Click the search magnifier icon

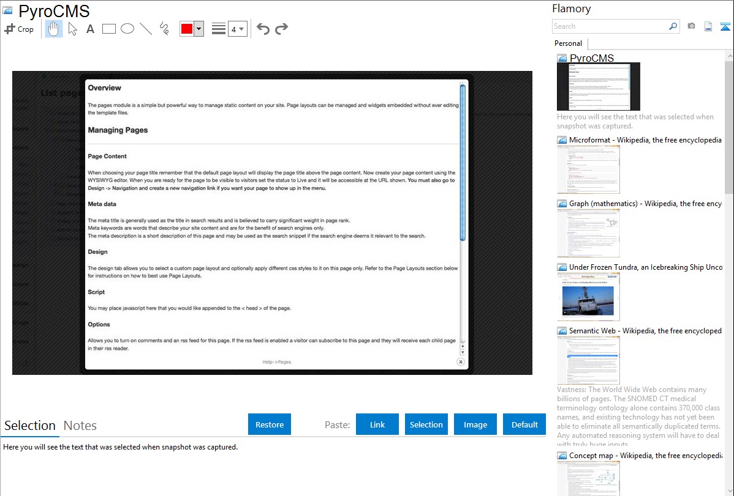tap(673, 26)
